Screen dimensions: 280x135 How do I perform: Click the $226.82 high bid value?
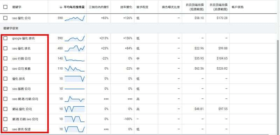pyautogui.click(x=222, y=68)
